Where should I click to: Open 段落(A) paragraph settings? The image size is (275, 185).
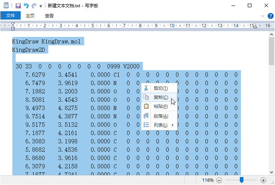[159, 116]
